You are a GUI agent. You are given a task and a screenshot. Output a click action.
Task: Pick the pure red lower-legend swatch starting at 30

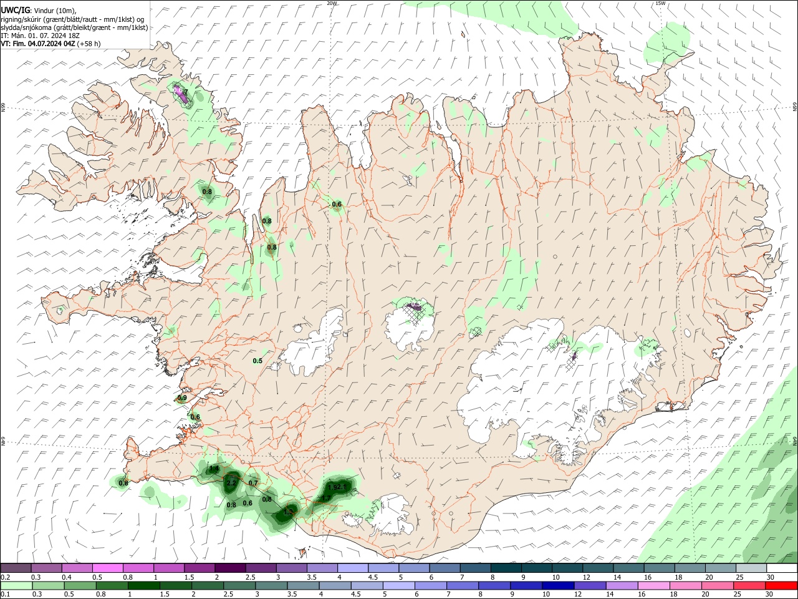pos(782,585)
